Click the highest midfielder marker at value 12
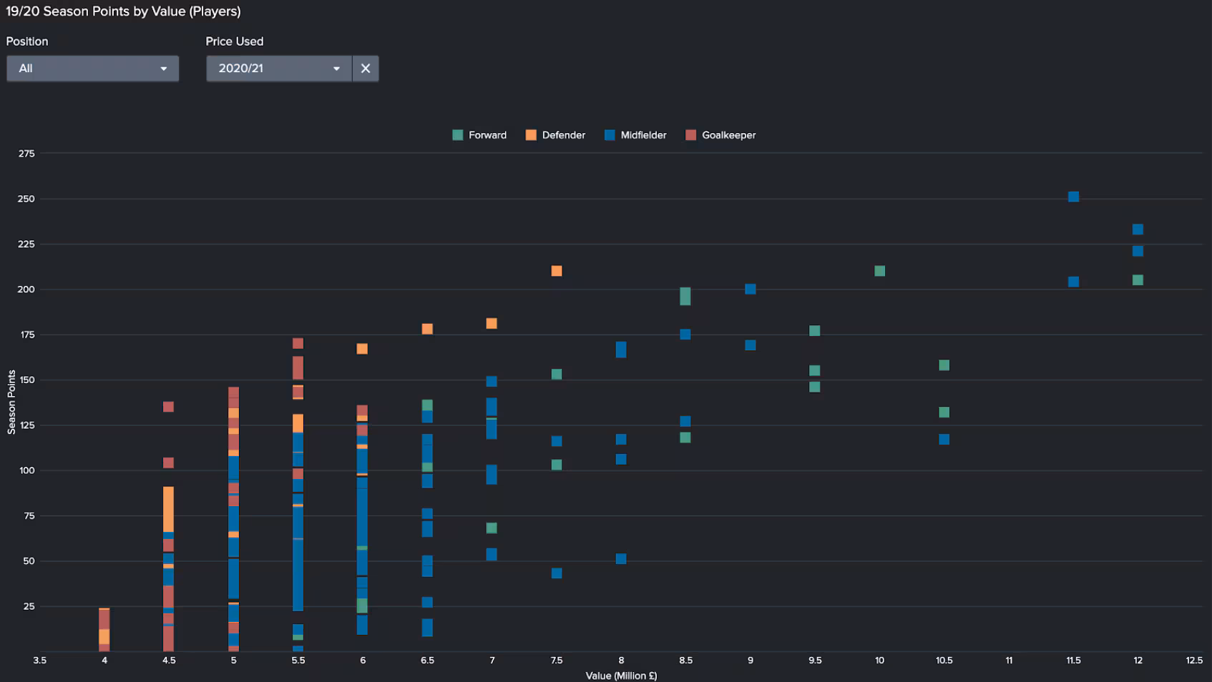This screenshot has width=1212, height=682. coord(1138,229)
